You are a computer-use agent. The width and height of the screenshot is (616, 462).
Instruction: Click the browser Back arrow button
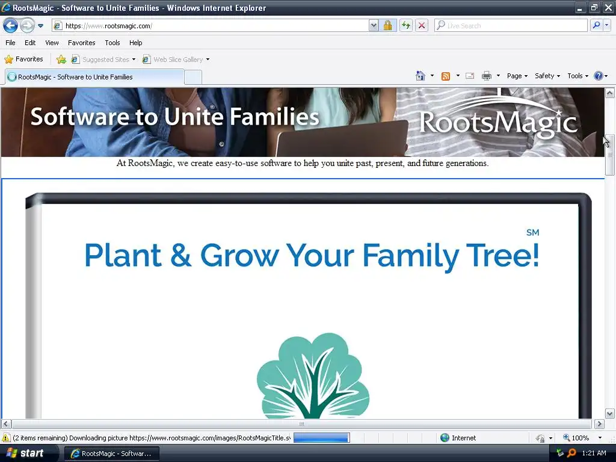[x=11, y=26]
